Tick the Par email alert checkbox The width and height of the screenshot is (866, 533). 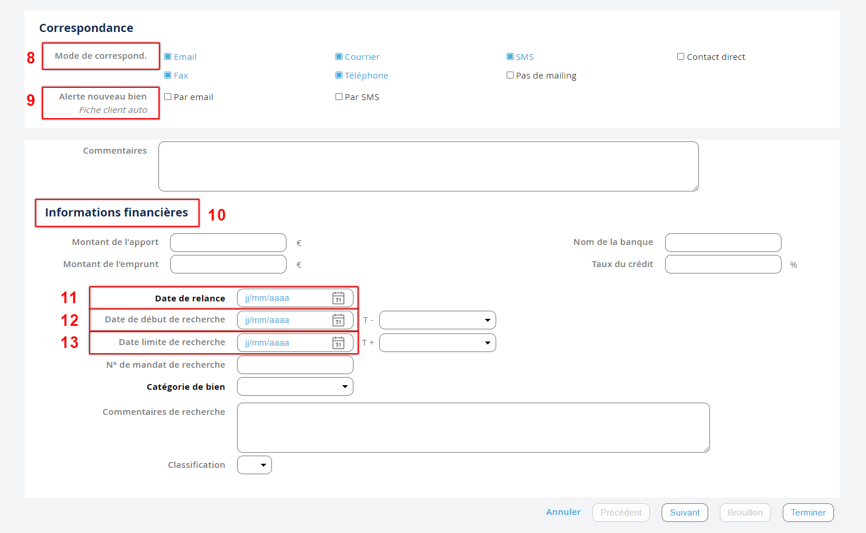[168, 97]
